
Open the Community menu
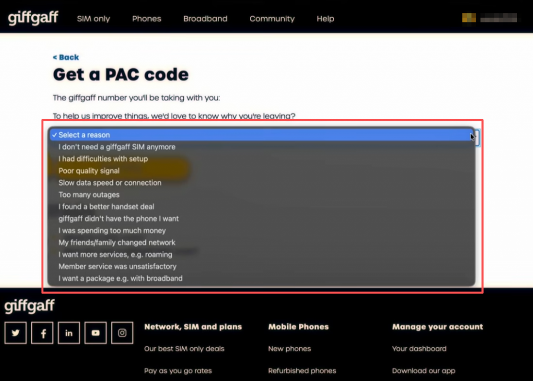pyautogui.click(x=272, y=19)
